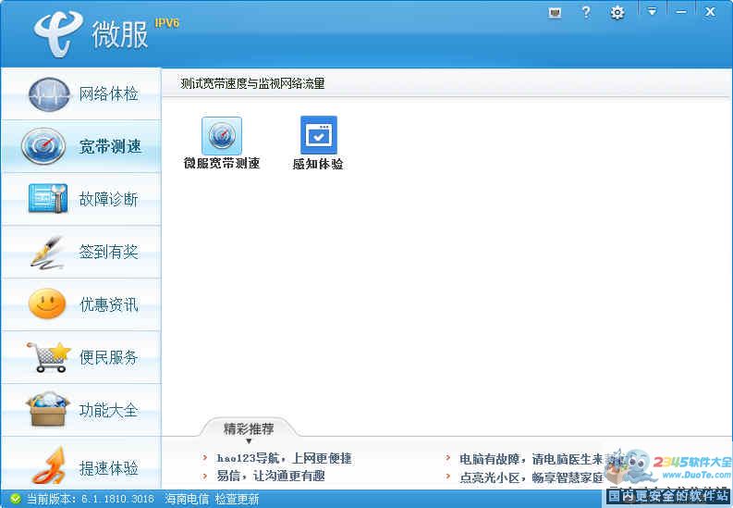The image size is (733, 508).
Task: Click the 当前版本 version number text
Action: coord(91,499)
